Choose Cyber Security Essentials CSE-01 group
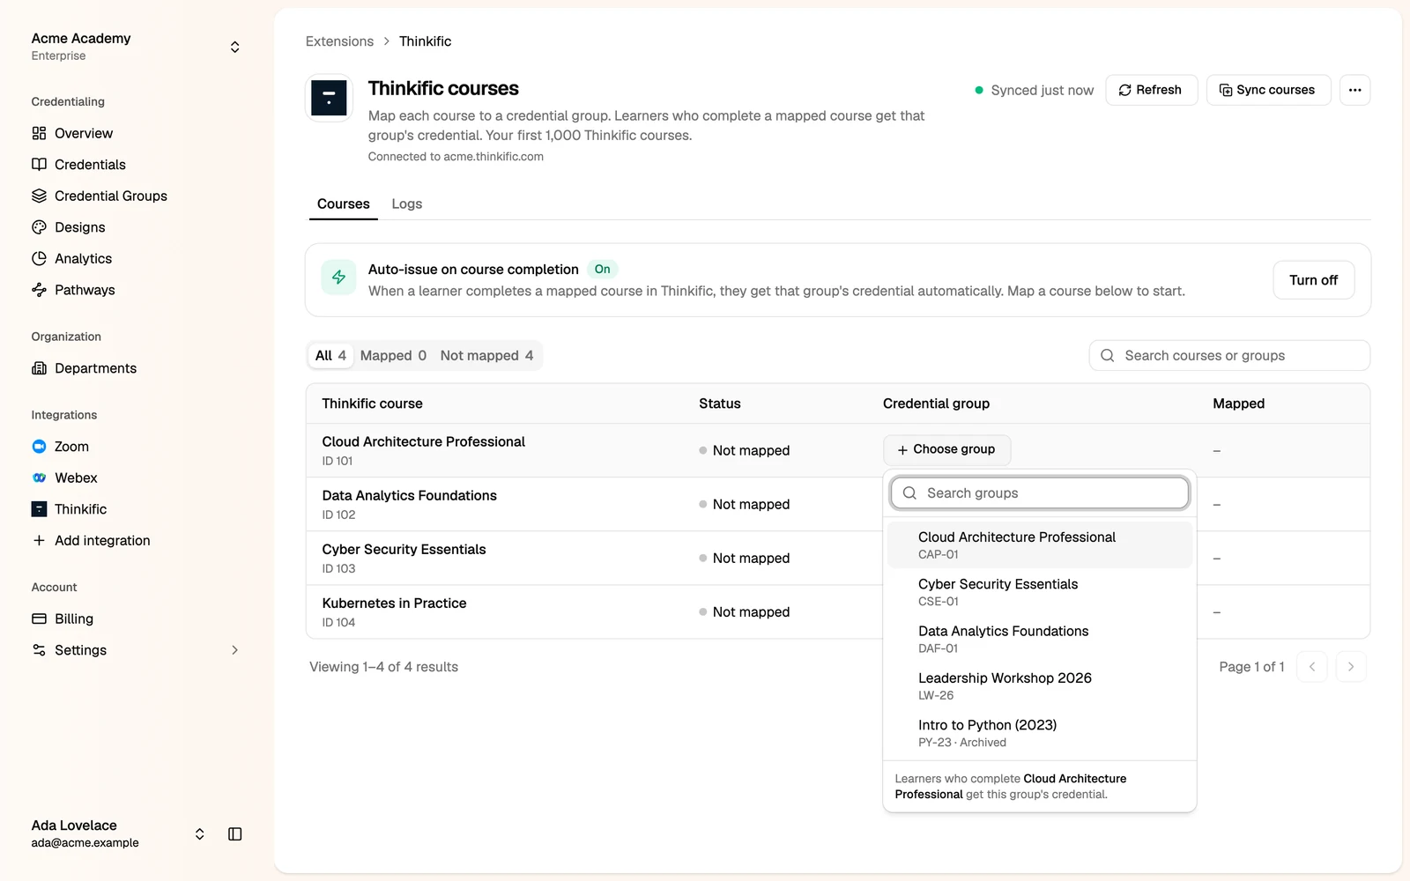The width and height of the screenshot is (1410, 881). pyautogui.click(x=1040, y=592)
